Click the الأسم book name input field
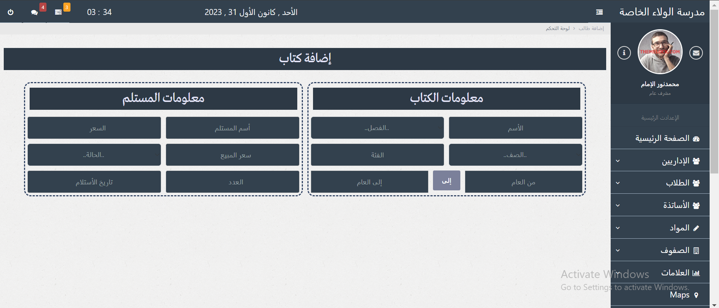This screenshot has width=719, height=308. 515,128
